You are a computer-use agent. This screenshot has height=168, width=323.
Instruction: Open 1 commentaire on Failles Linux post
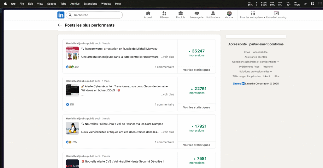click(164, 142)
